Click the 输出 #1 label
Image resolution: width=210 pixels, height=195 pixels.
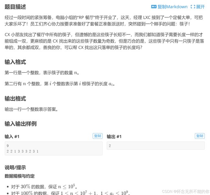coord(114,137)
